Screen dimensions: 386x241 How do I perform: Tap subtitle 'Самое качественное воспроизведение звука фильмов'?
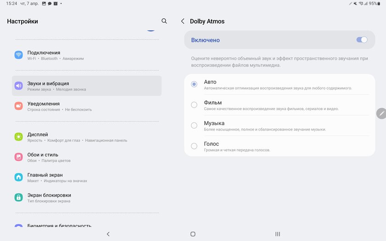(x=271, y=109)
